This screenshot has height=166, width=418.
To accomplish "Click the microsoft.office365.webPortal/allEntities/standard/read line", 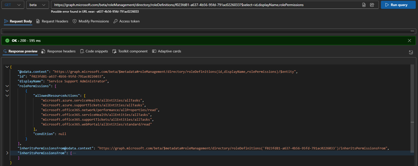I will point(97,124).
